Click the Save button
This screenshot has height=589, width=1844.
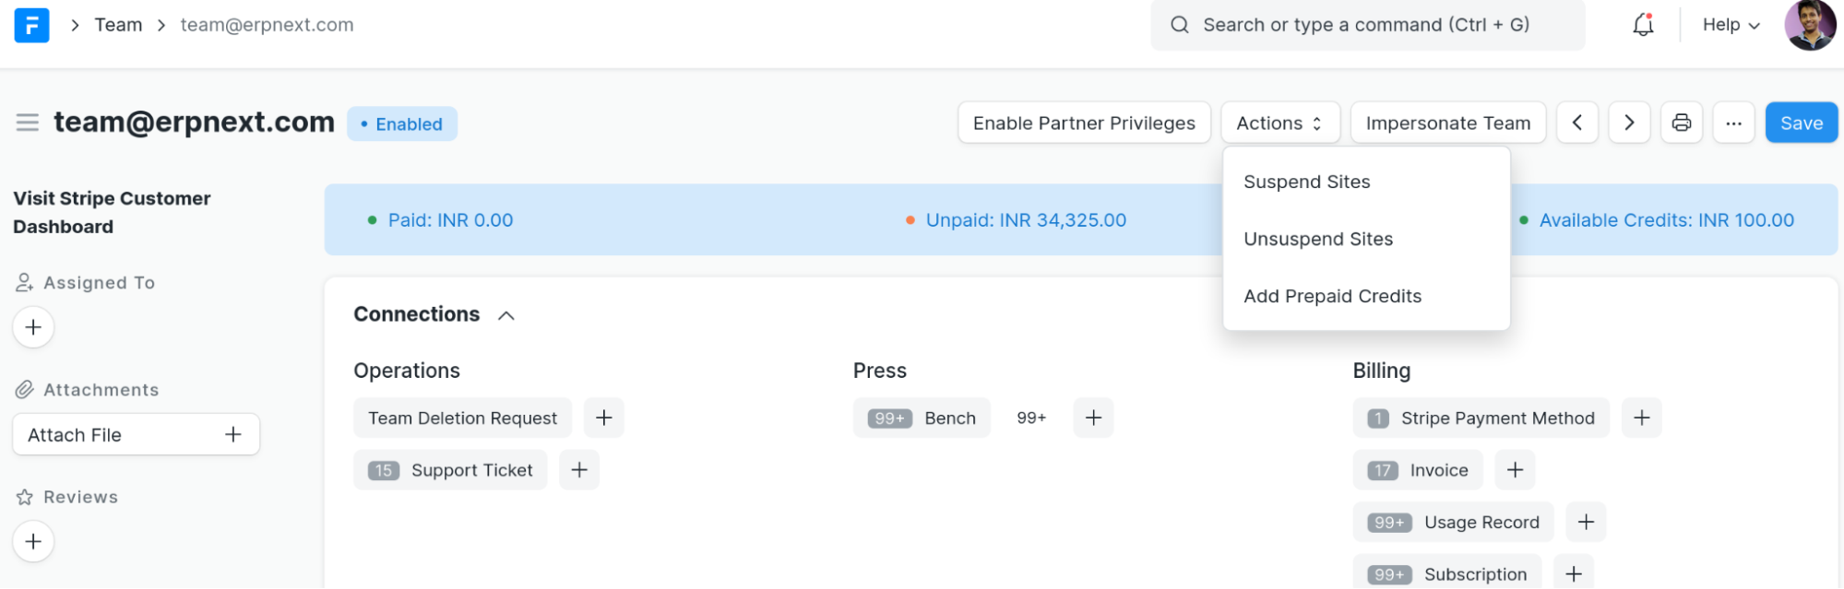[1801, 123]
